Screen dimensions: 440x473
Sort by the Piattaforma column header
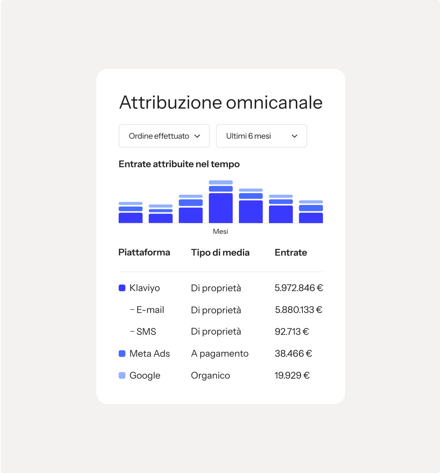click(x=144, y=252)
